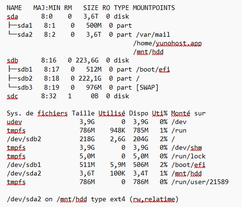
Task: Click the udev filesystem name
Action: 14,122
